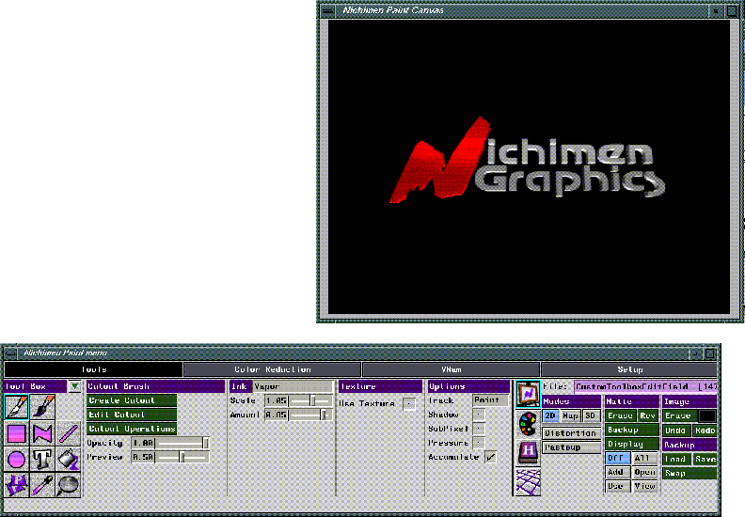Click the Matte Rev button
Image resolution: width=745 pixels, height=517 pixels.
[647, 415]
